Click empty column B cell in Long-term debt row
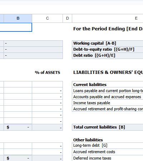 [x=18, y=146]
